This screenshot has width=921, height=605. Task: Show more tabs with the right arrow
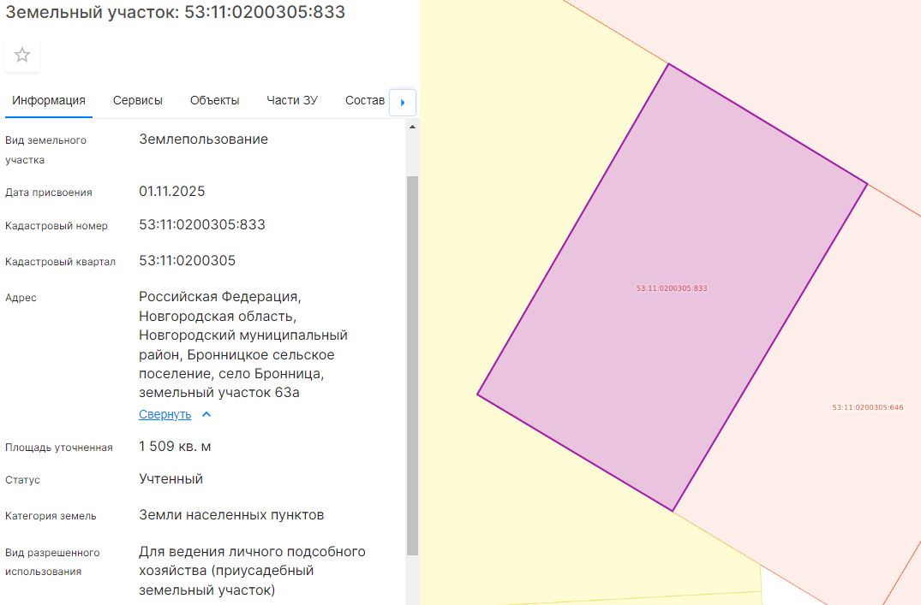point(403,103)
